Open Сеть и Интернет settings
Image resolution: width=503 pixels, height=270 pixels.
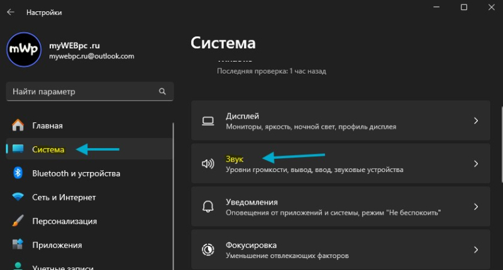click(64, 197)
